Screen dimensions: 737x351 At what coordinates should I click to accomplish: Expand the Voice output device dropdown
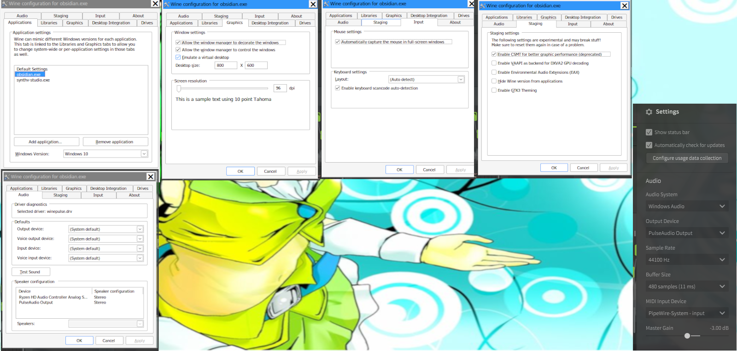coord(140,239)
